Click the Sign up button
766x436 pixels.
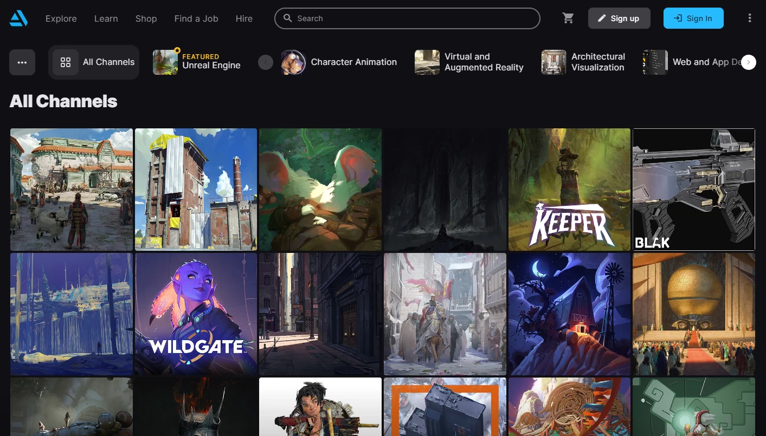click(x=619, y=18)
